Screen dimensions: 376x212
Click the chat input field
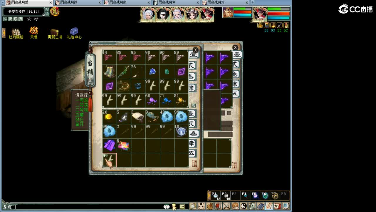[x=88, y=207]
